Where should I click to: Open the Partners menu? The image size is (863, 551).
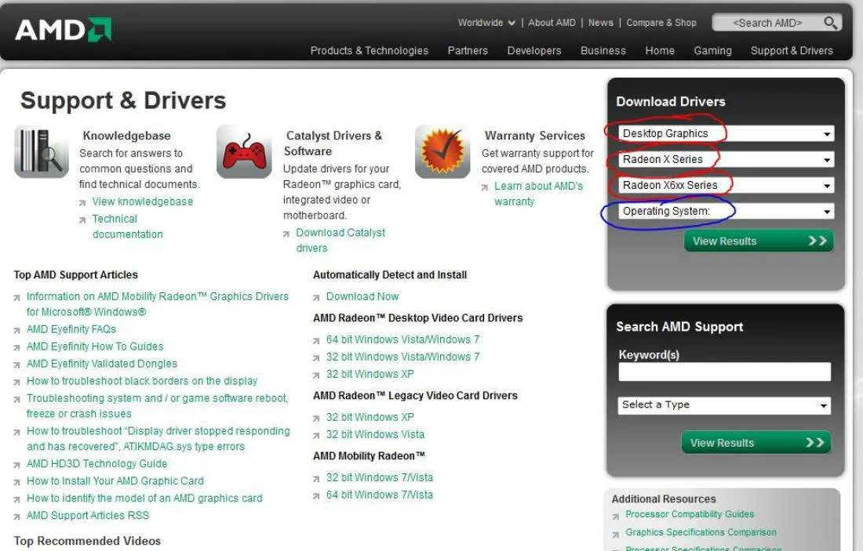pyautogui.click(x=468, y=51)
